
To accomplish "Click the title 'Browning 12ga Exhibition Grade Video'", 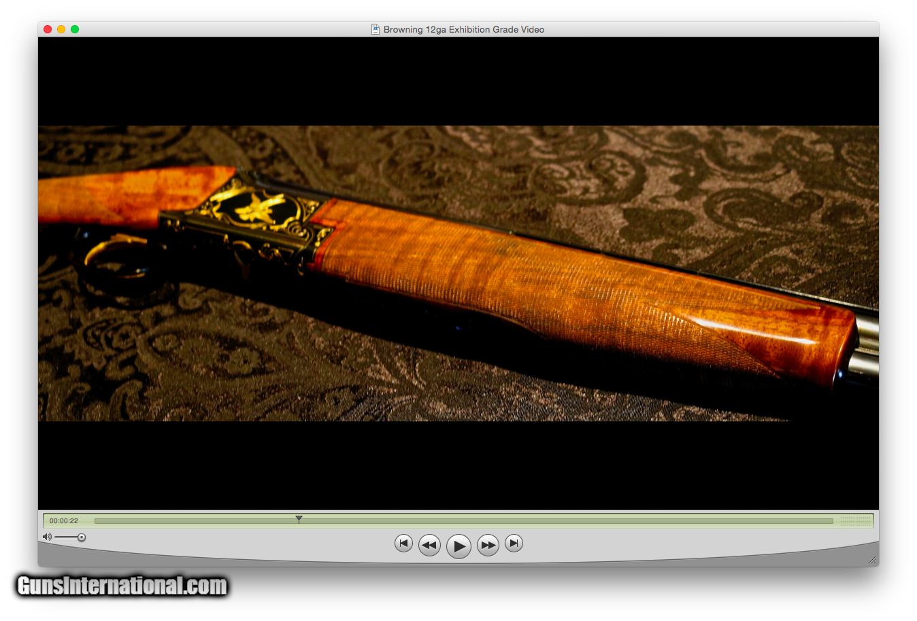I will (463, 29).
